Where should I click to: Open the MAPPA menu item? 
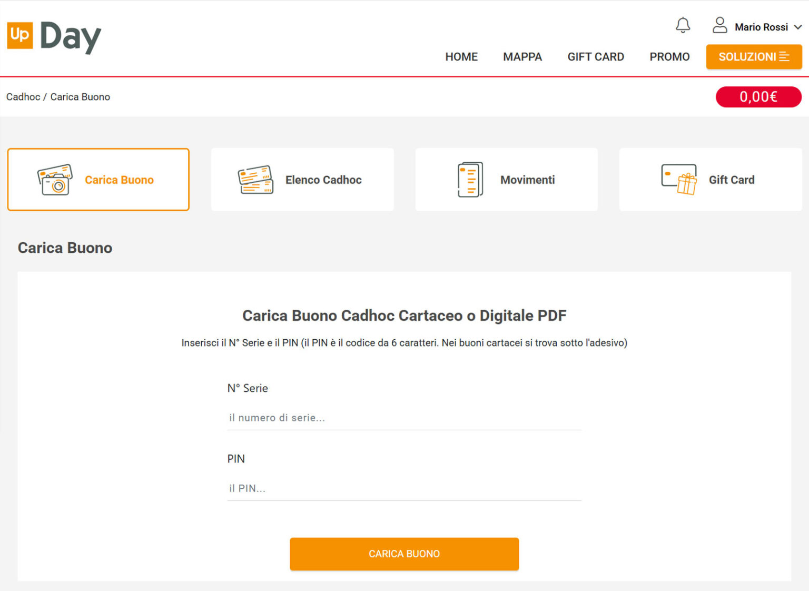click(x=522, y=56)
